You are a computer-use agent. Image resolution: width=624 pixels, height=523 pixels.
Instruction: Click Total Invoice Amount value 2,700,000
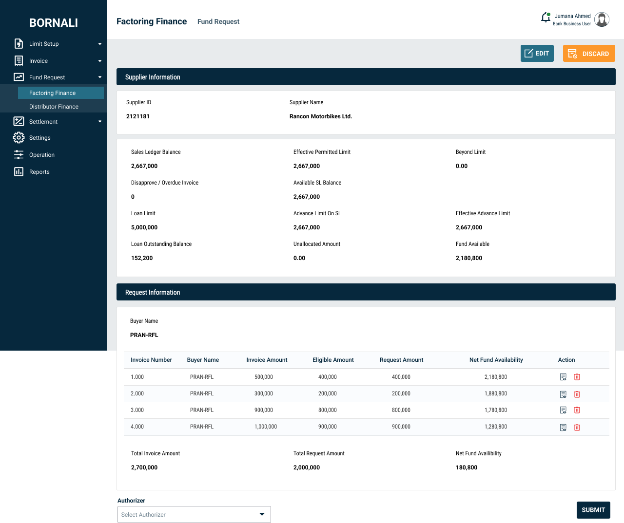click(144, 467)
